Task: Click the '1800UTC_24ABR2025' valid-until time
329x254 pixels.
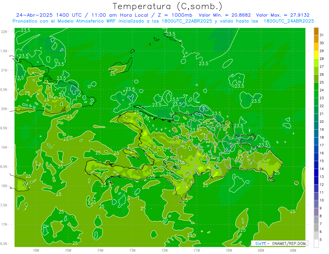Action: [289, 21]
